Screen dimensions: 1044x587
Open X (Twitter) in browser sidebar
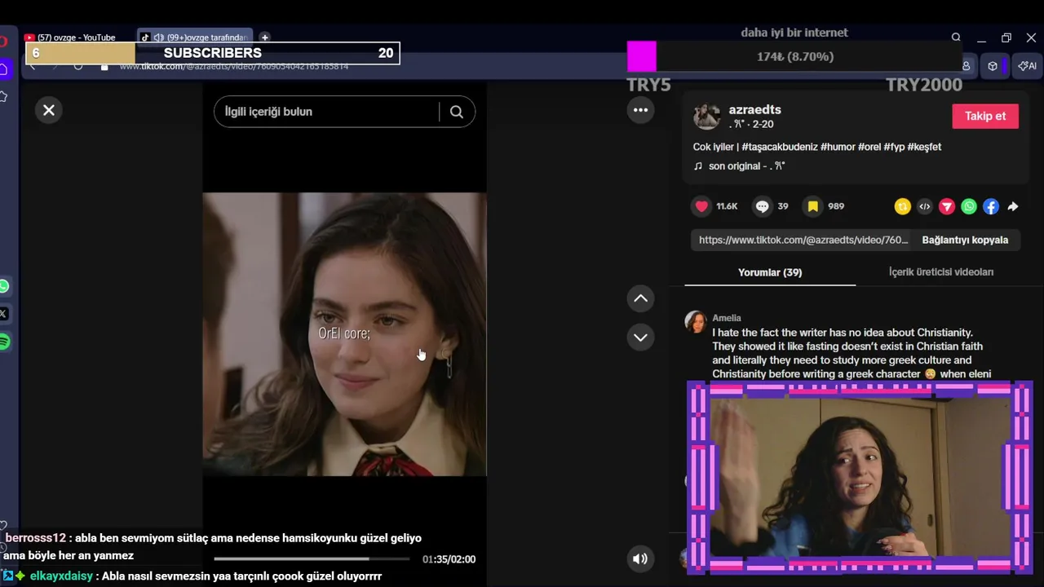point(4,314)
